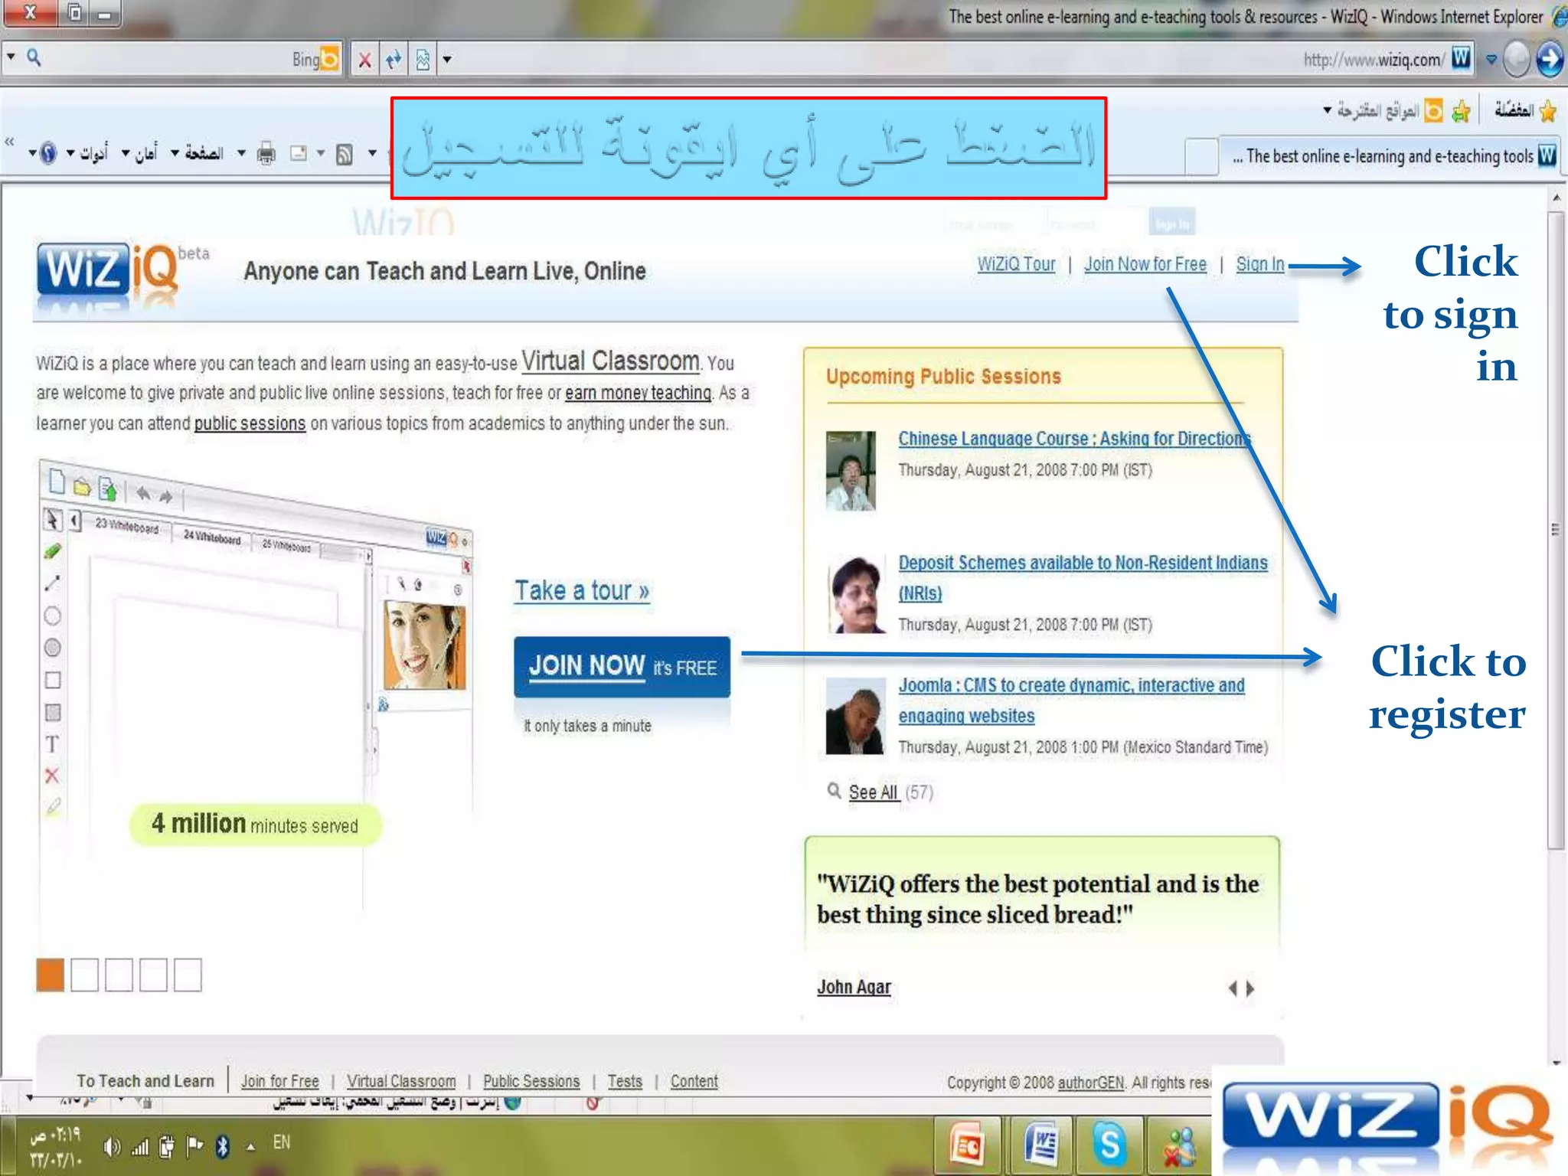Click the Joomla session presenter photo
Image resolution: width=1568 pixels, height=1176 pixels.
tap(854, 716)
